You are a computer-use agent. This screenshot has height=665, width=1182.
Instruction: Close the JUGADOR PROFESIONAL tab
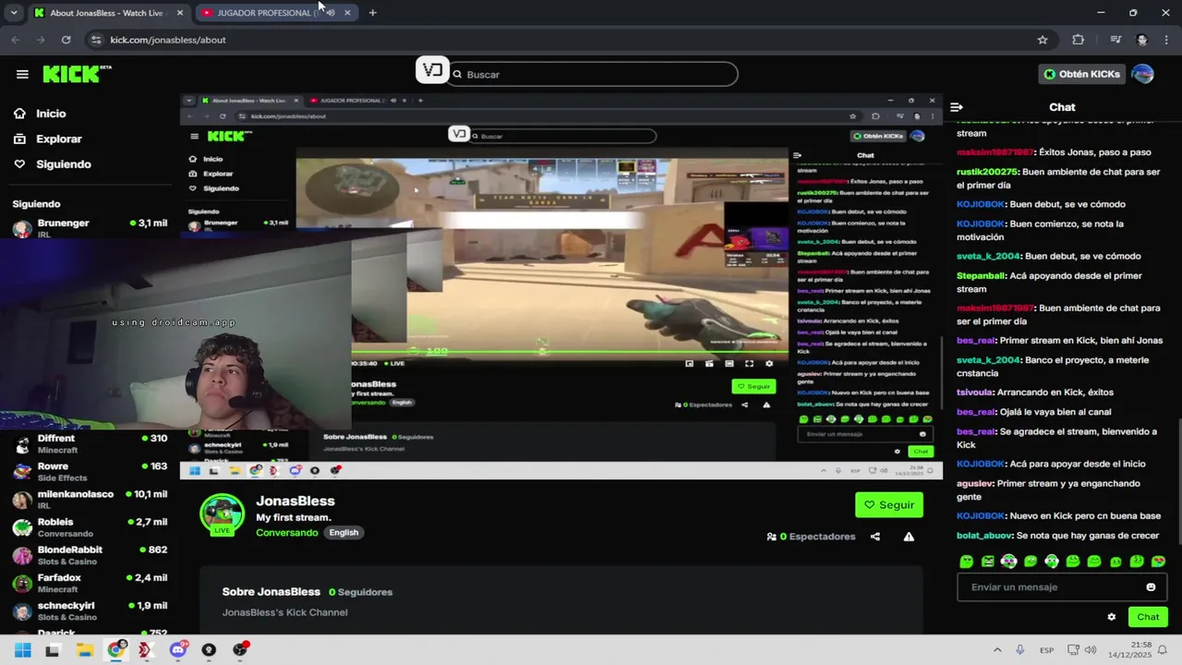pos(347,13)
